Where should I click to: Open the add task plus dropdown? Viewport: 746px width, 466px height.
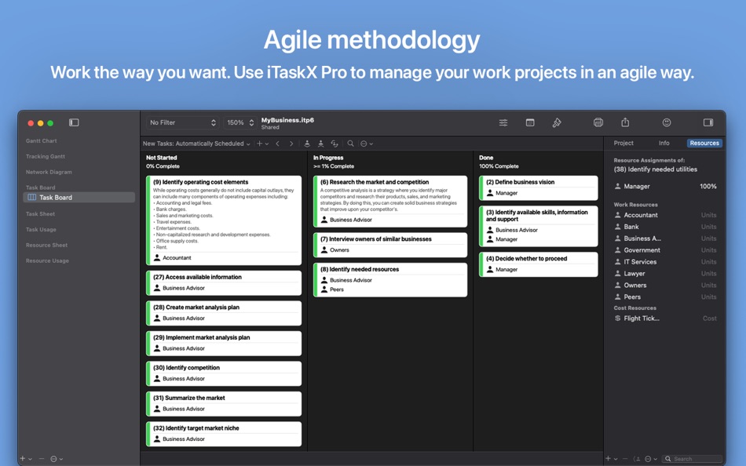point(262,143)
